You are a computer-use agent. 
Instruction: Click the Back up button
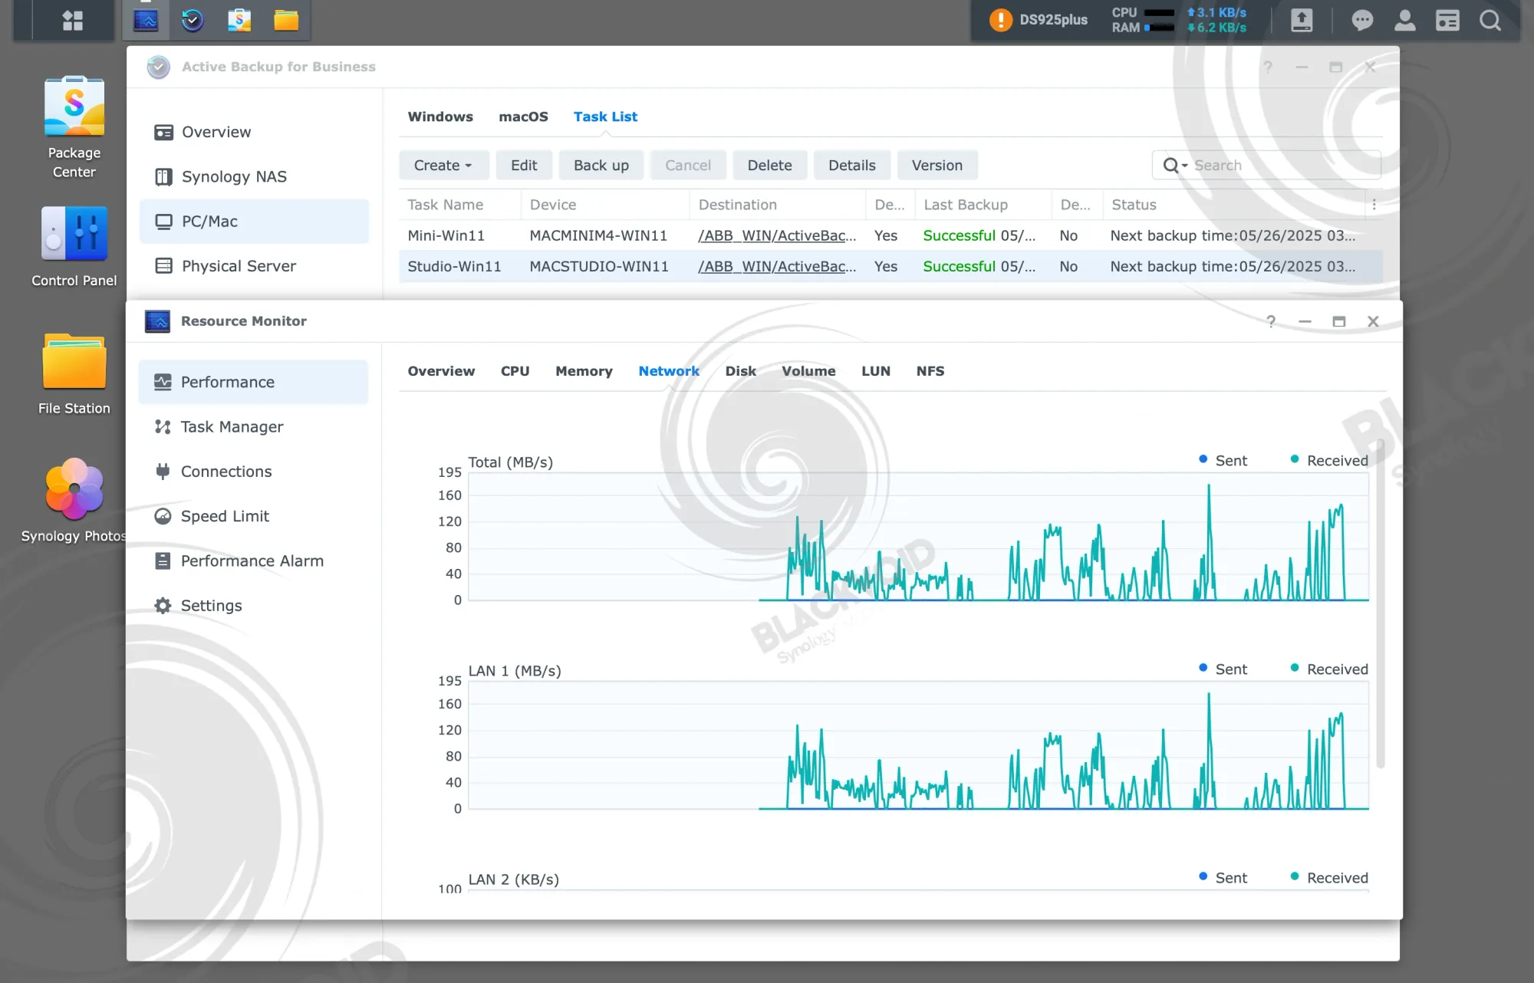pyautogui.click(x=601, y=166)
